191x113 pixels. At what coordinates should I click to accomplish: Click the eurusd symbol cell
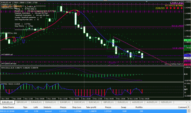click(x=48, y=111)
